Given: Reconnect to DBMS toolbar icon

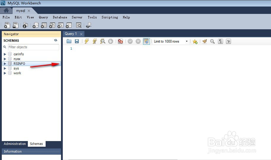Looking at the screenshot, I should [x=89, y=25].
